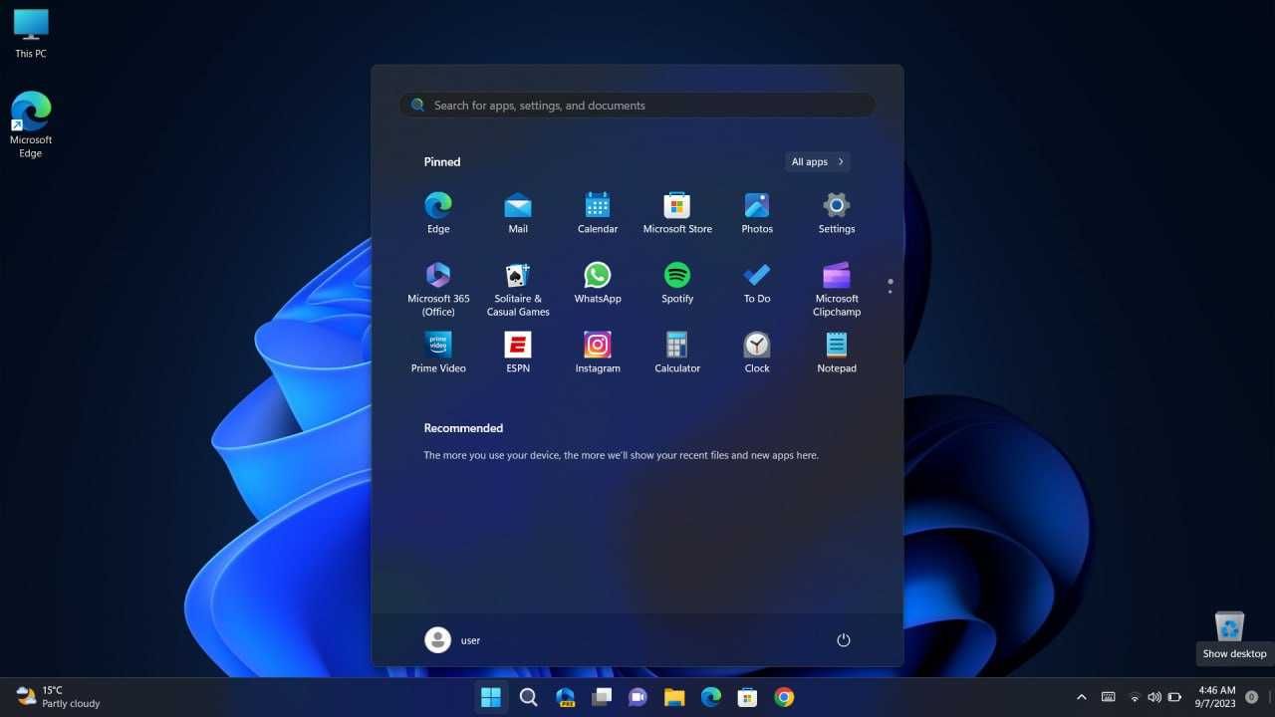The image size is (1275, 717).
Task: Open the Photos app
Action: pos(757,214)
